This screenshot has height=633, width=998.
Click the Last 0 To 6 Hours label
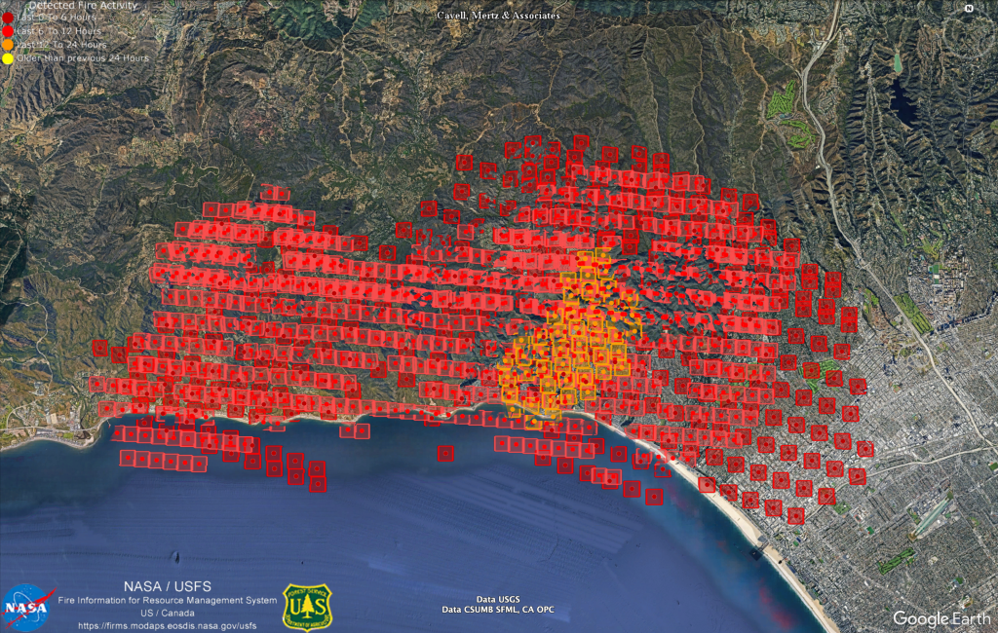60,18
